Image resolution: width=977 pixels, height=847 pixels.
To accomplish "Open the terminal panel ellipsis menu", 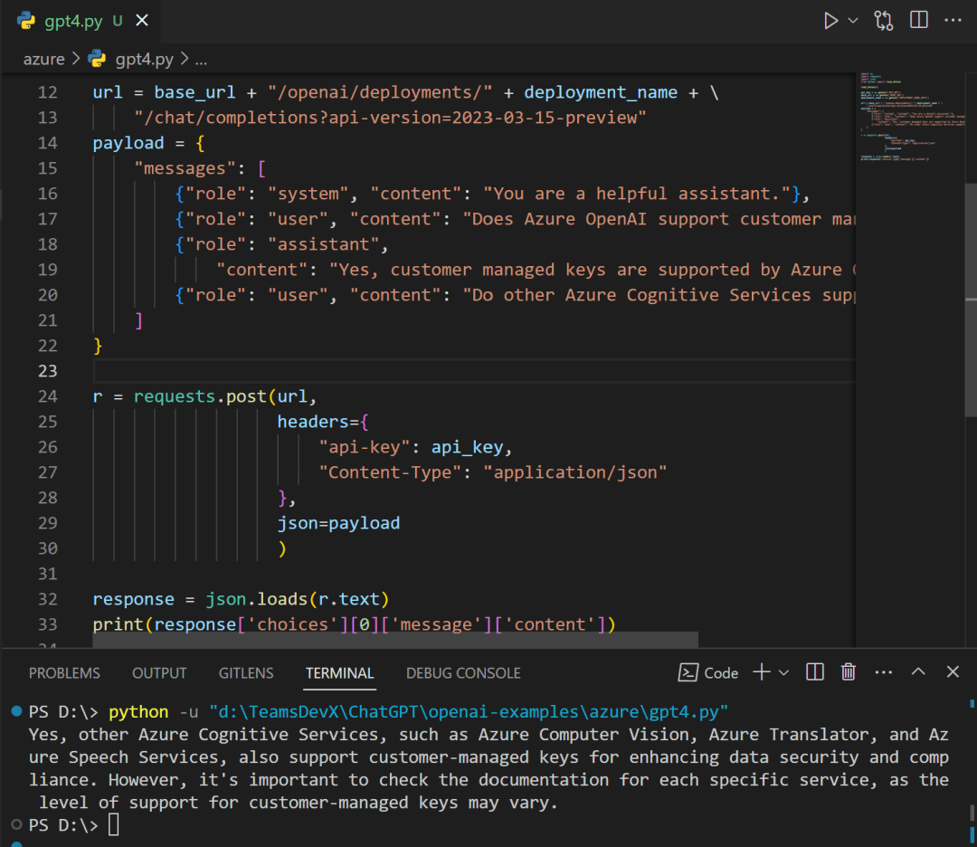I will [x=884, y=672].
